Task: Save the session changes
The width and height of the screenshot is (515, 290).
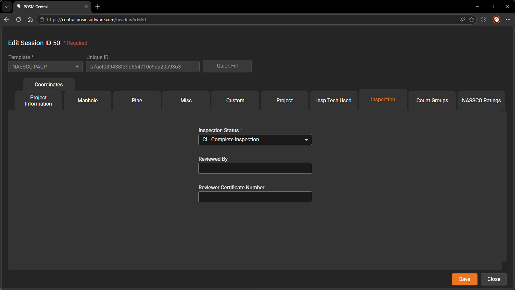Action: click(465, 279)
